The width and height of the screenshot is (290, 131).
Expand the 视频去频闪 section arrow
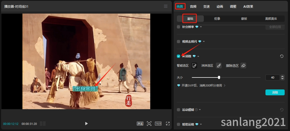pyautogui.click(x=204, y=42)
